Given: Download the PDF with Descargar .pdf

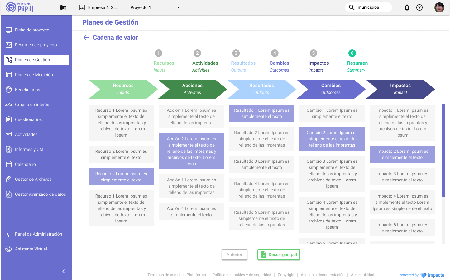Looking at the screenshot, I should click(x=279, y=254).
